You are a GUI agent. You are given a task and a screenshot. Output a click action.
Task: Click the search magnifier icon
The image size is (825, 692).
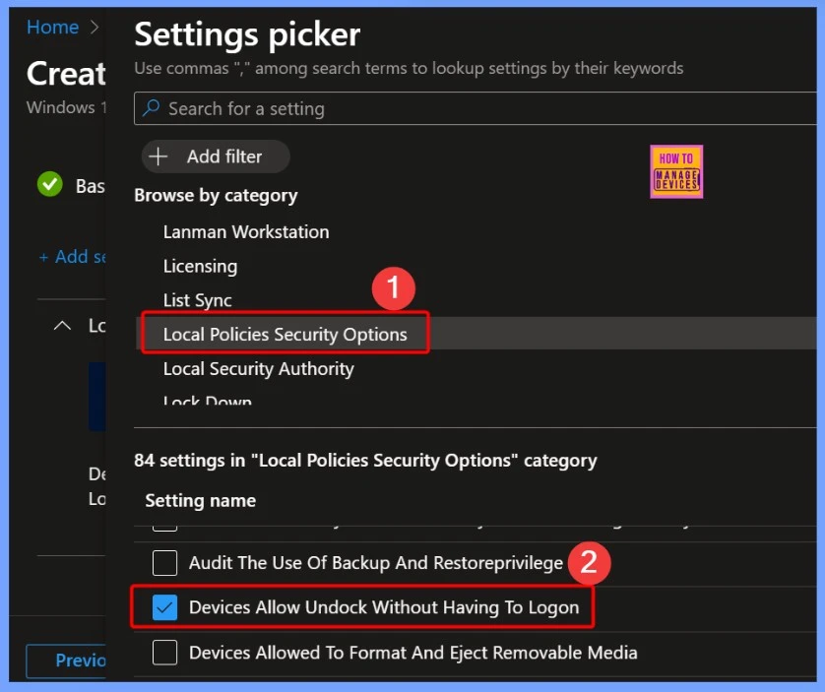click(x=151, y=109)
